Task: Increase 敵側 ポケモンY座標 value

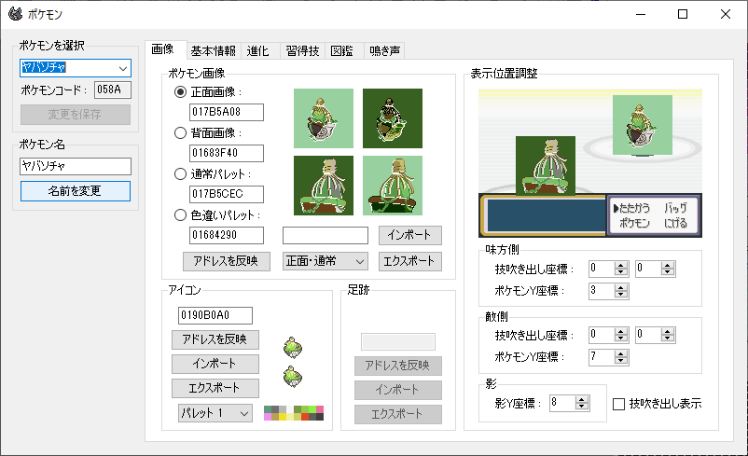Action: (x=620, y=353)
